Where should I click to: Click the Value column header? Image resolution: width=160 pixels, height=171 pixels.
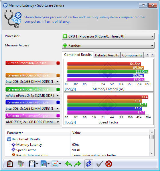pos(110,133)
